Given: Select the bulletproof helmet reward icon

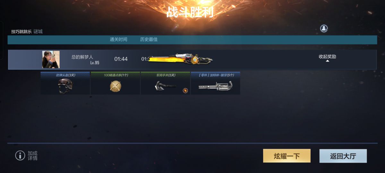Looking at the screenshot, I should tap(65, 86).
